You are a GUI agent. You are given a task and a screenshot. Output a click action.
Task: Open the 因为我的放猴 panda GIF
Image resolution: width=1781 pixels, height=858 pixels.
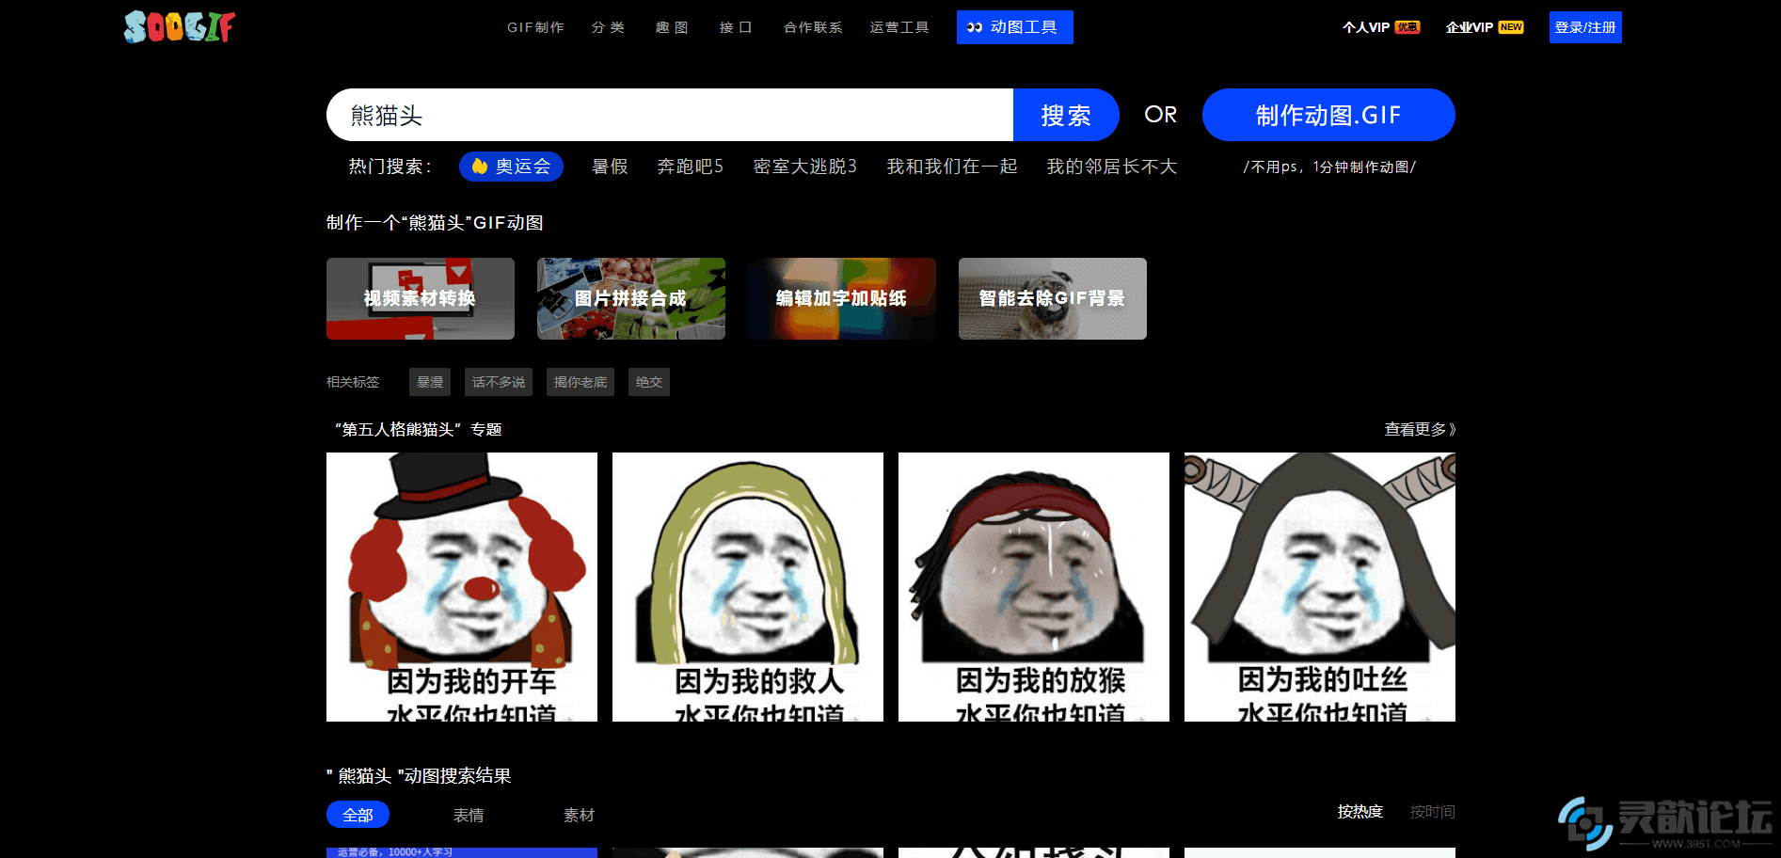tap(1034, 587)
